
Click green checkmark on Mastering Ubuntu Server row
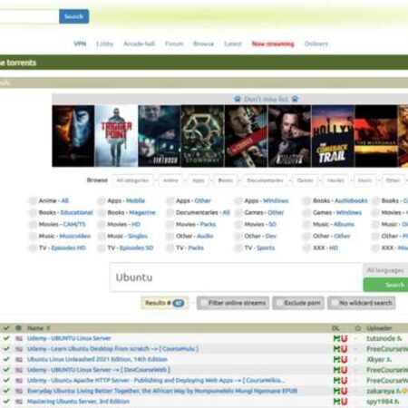click(6, 402)
